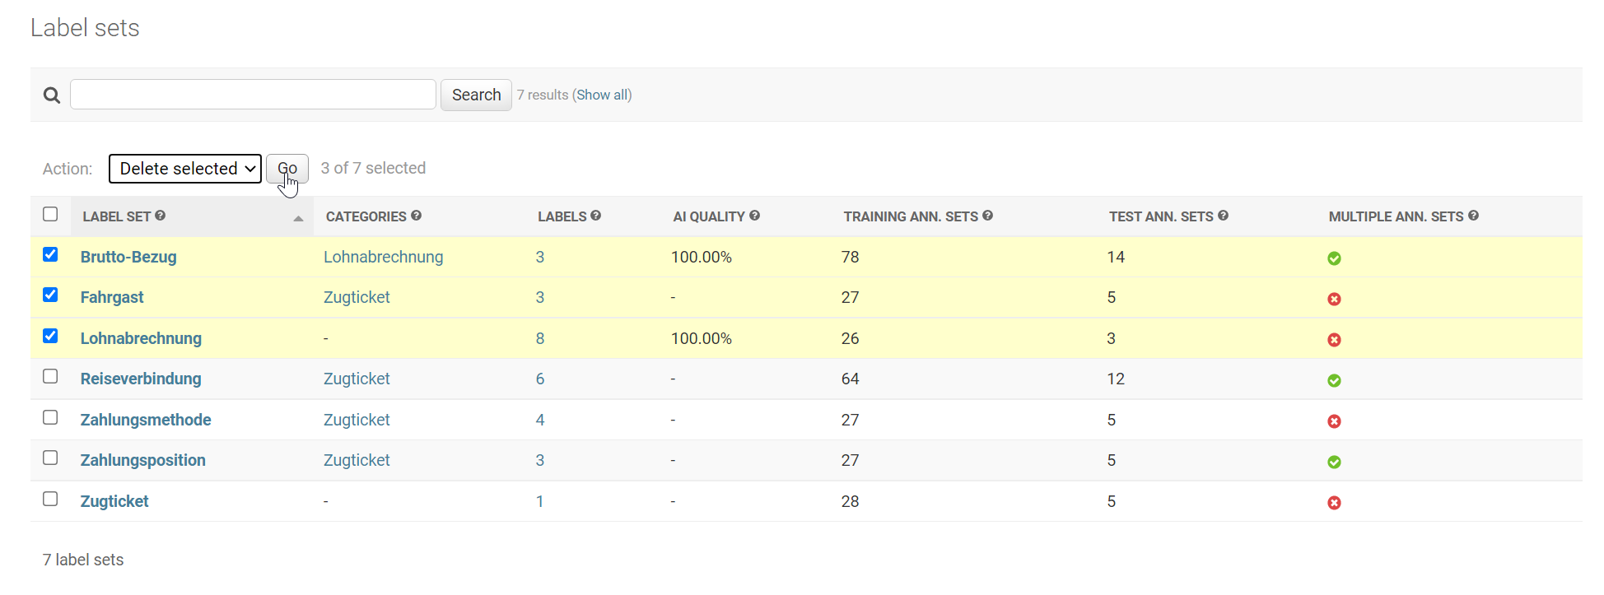The height and width of the screenshot is (595, 1604).
Task: Click the Search button
Action: coord(476,95)
